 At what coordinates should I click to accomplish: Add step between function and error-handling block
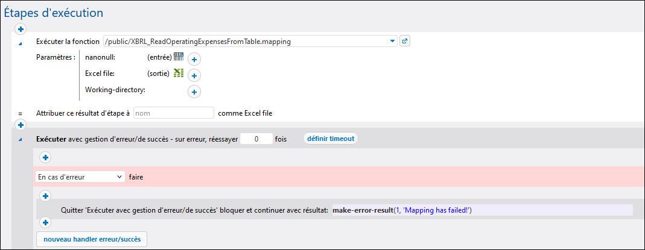point(21,125)
